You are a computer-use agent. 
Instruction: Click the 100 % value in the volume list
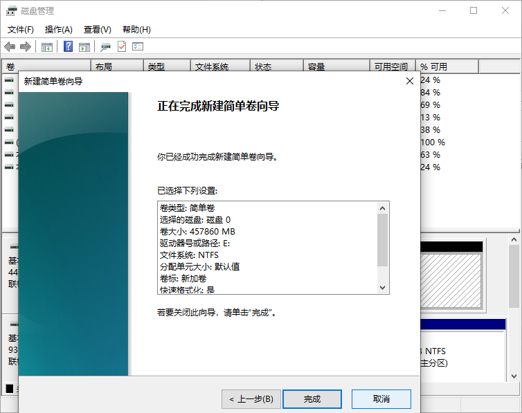[433, 143]
